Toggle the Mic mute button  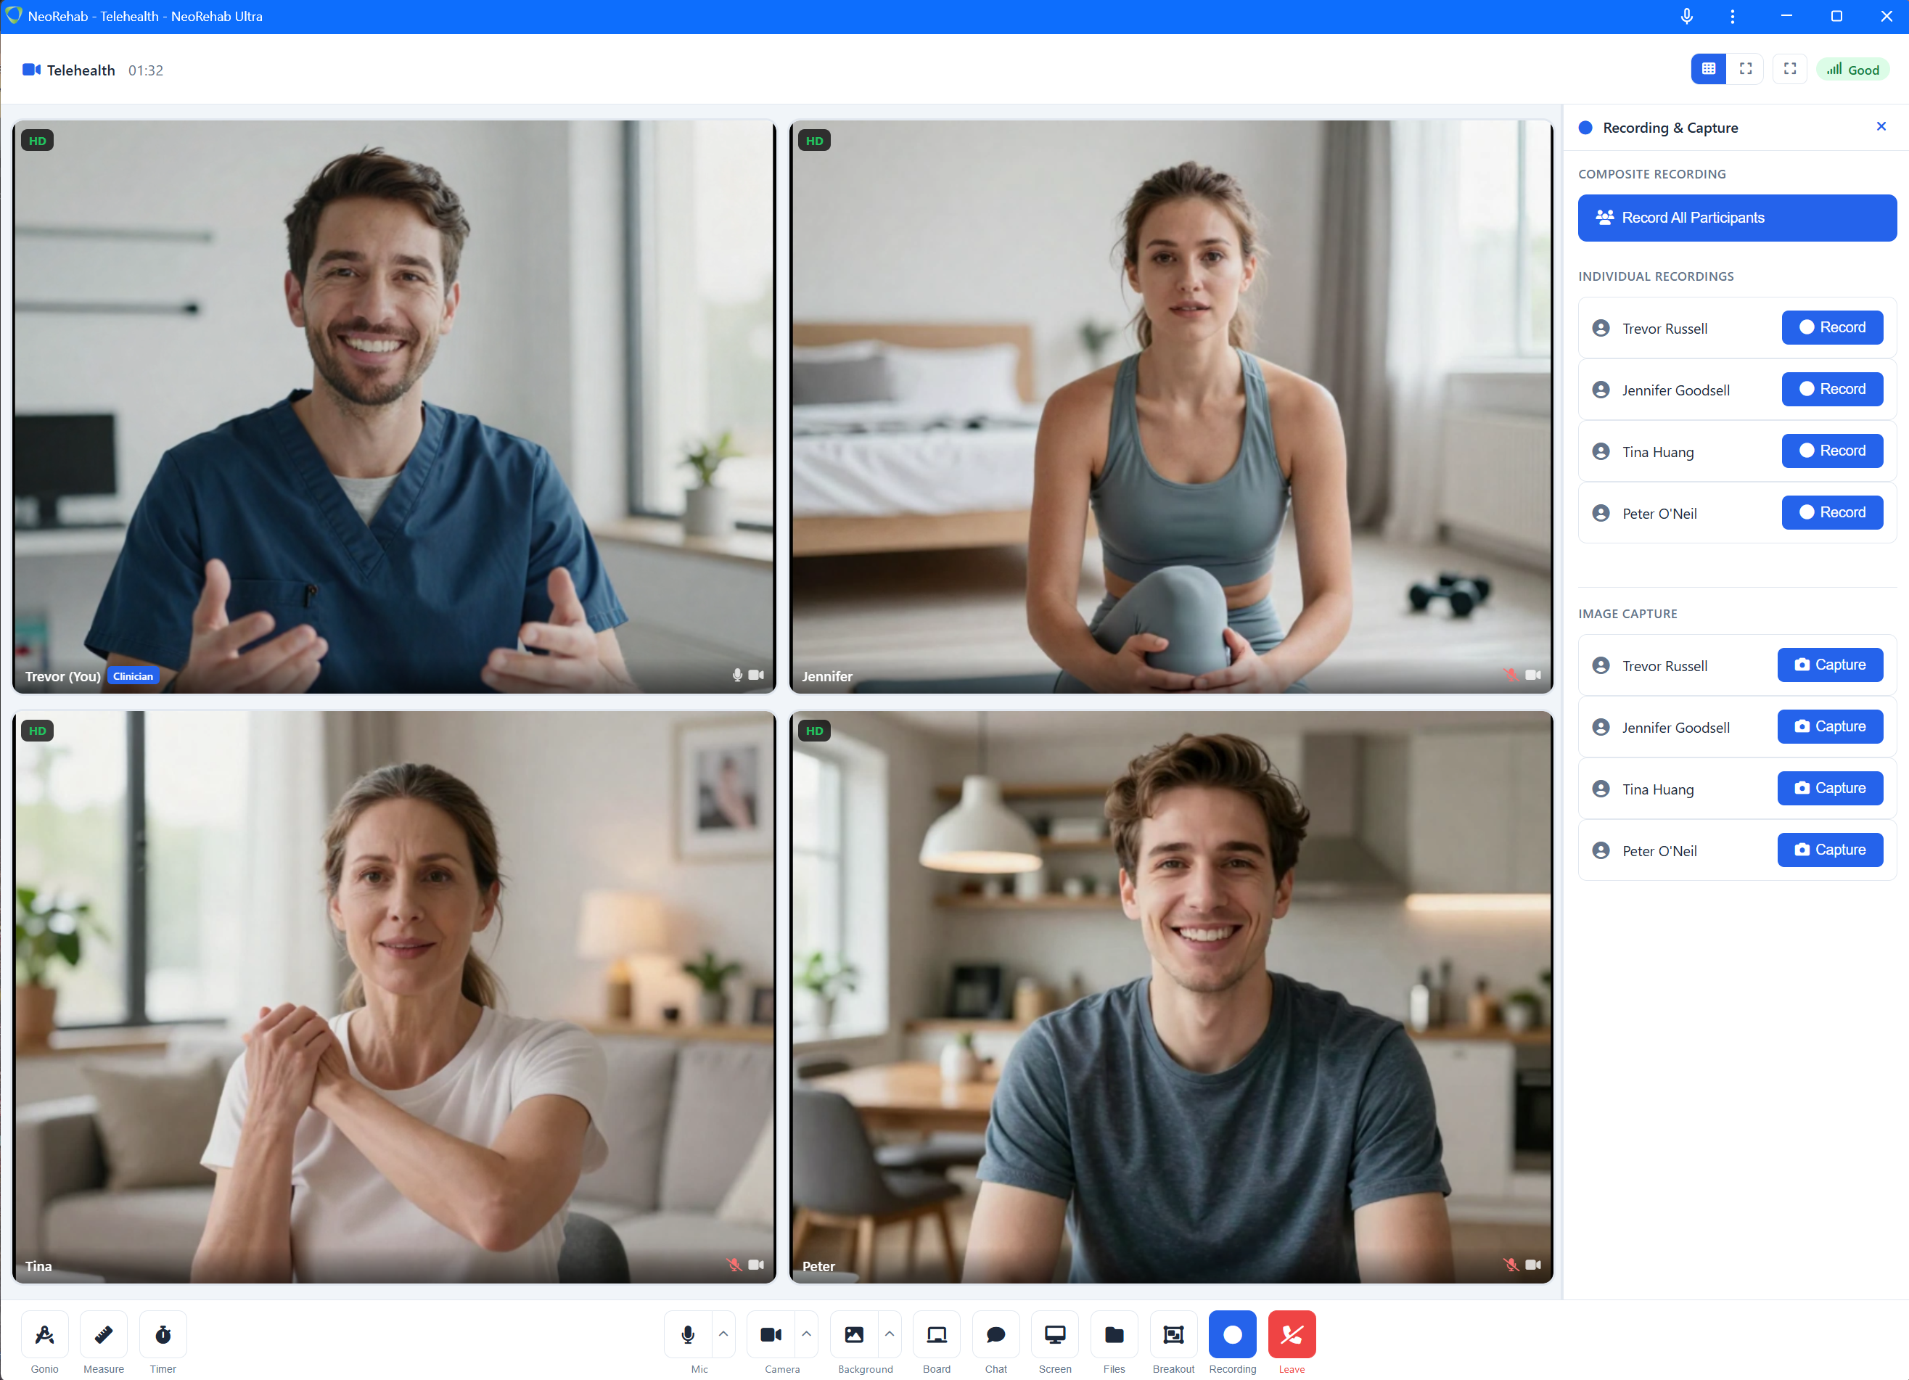click(x=688, y=1334)
